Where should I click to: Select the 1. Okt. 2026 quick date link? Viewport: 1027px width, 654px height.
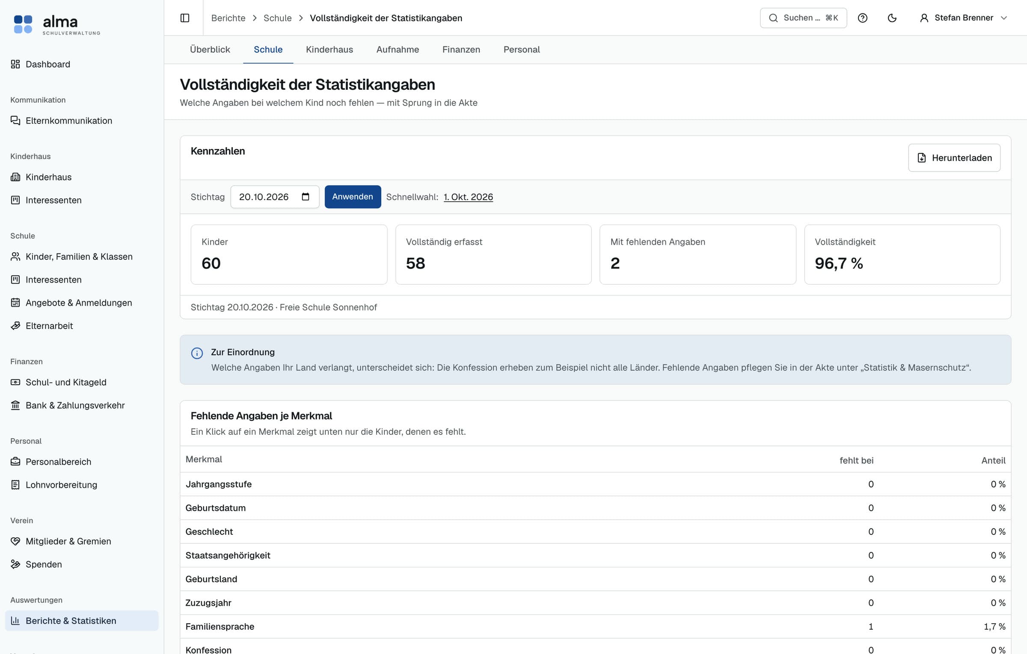468,197
